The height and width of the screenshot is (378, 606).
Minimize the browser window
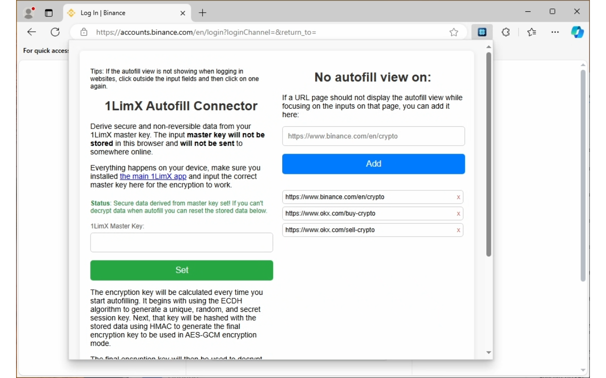coord(528,12)
